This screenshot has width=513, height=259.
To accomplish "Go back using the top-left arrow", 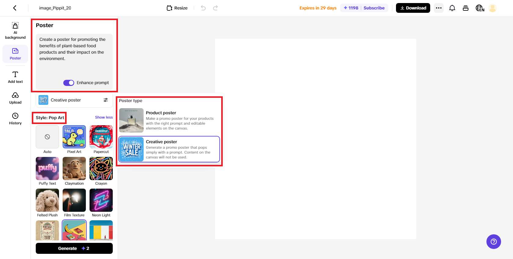I will click(15, 8).
